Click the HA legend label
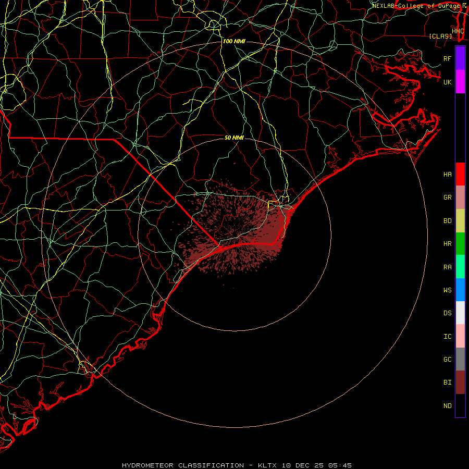Viewport: 469px width, 469px height. pos(448,175)
